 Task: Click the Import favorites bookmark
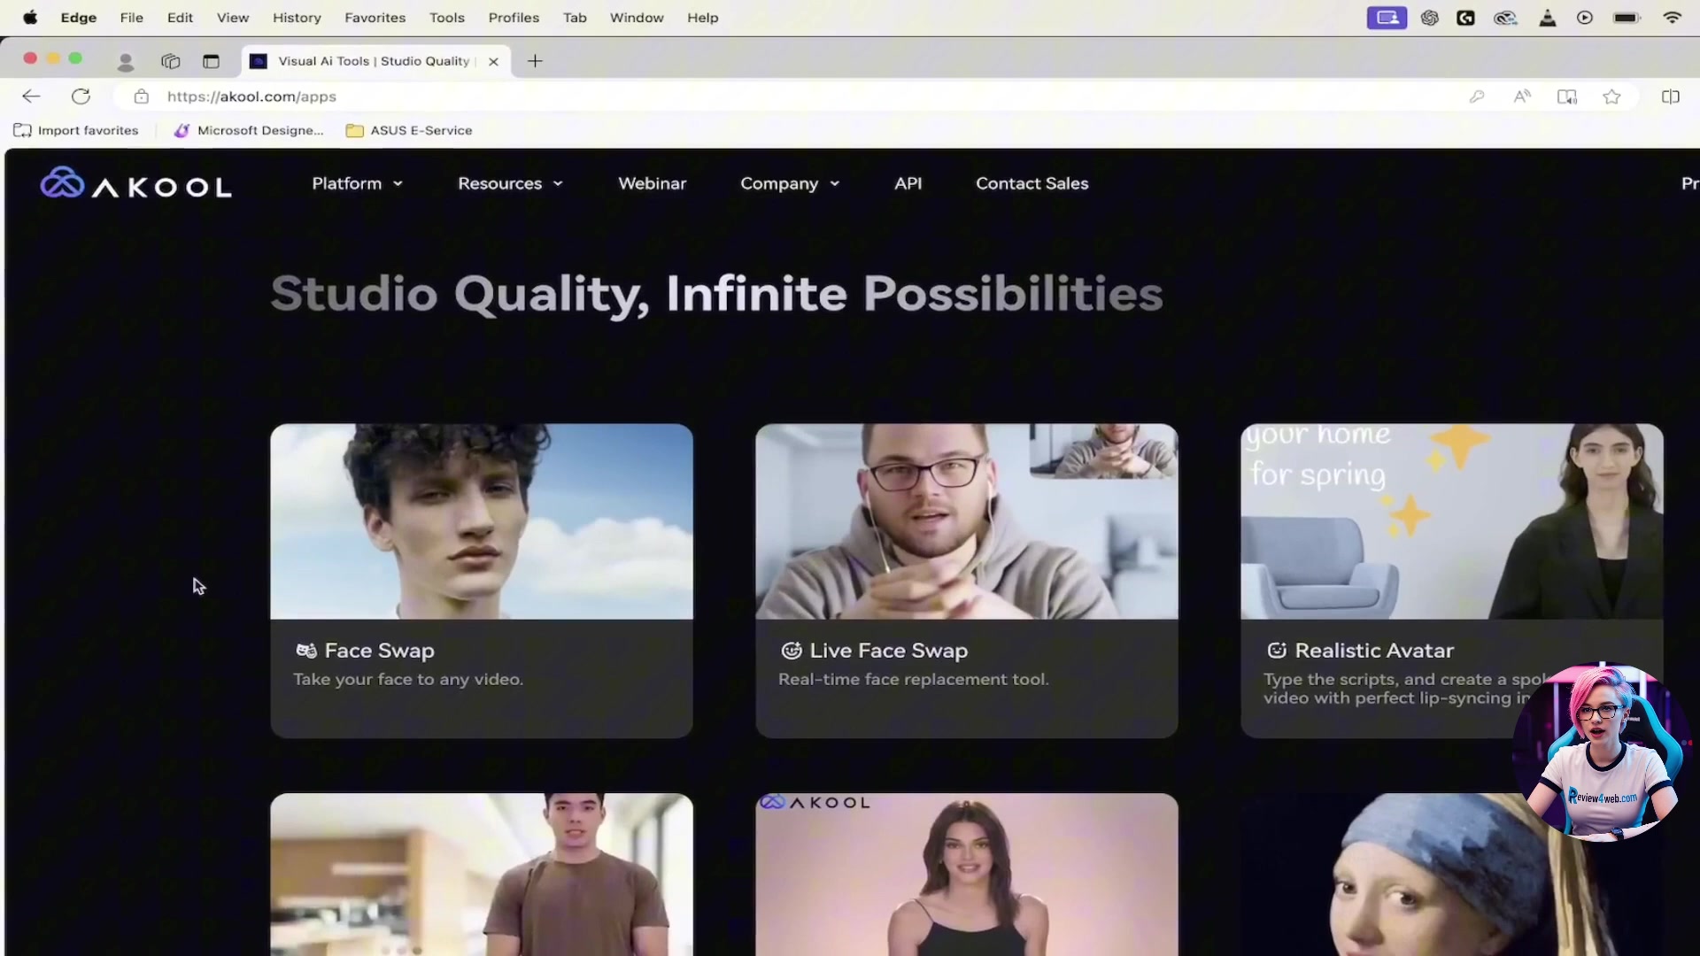[x=76, y=130]
